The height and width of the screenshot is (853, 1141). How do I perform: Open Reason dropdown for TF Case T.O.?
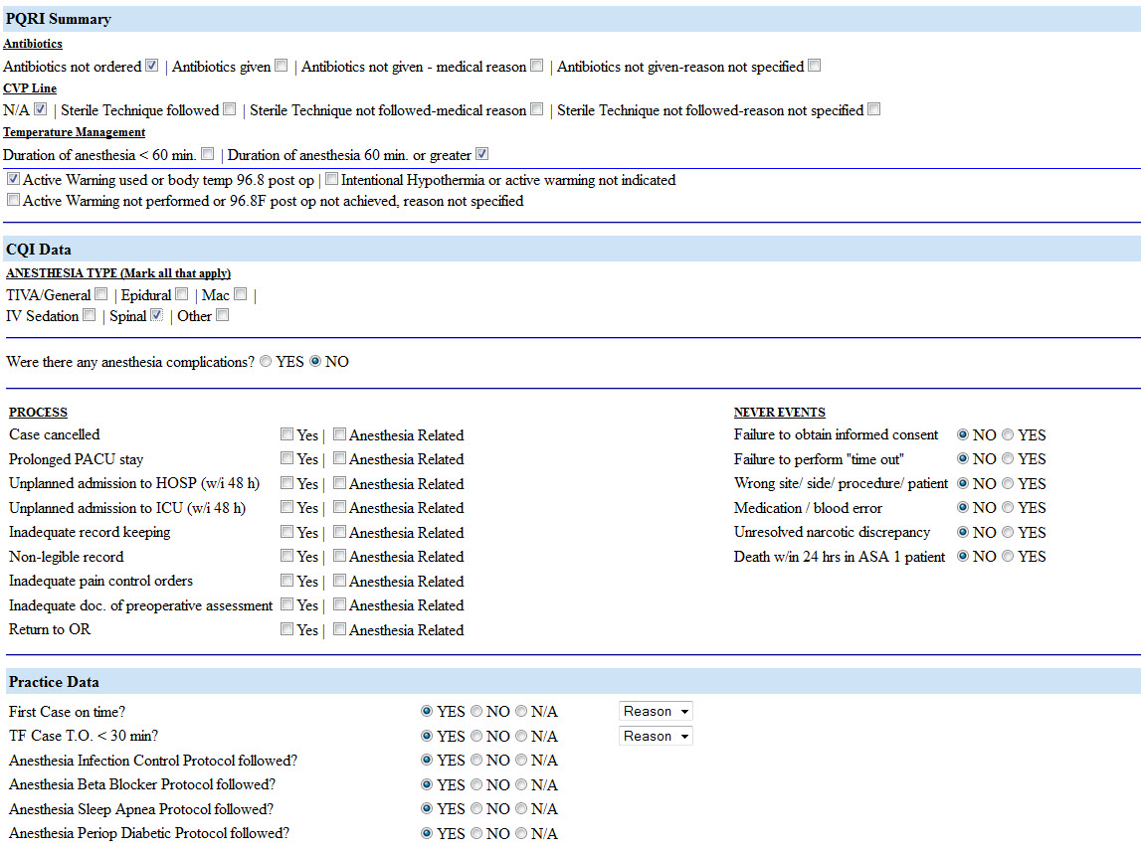coord(656,736)
